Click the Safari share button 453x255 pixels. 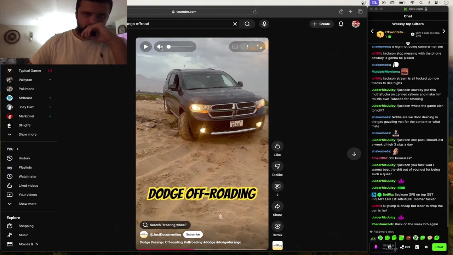coord(341,12)
